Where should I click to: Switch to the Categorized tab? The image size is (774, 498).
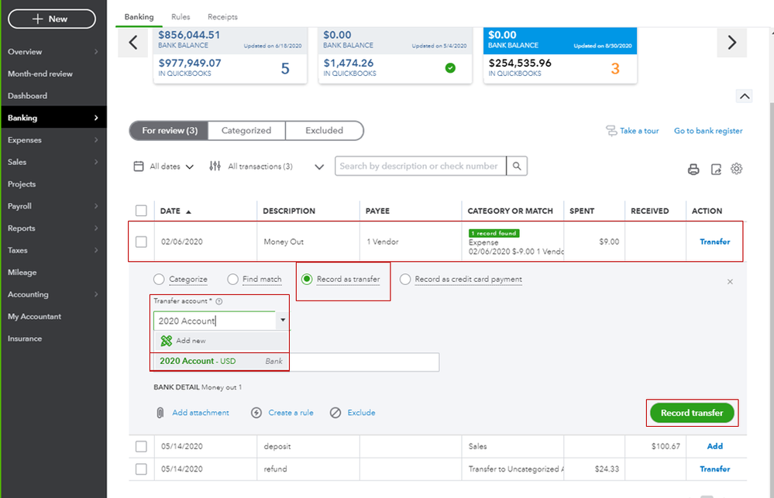246,131
